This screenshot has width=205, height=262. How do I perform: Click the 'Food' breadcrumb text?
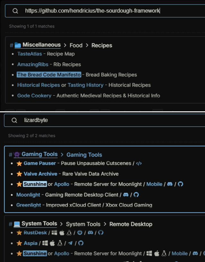click(x=76, y=45)
